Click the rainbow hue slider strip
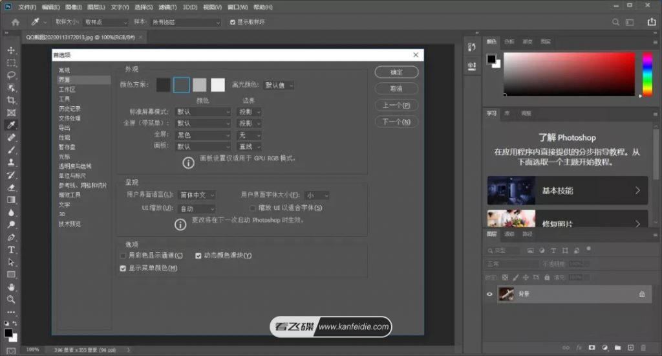The image size is (662, 356). (x=647, y=74)
